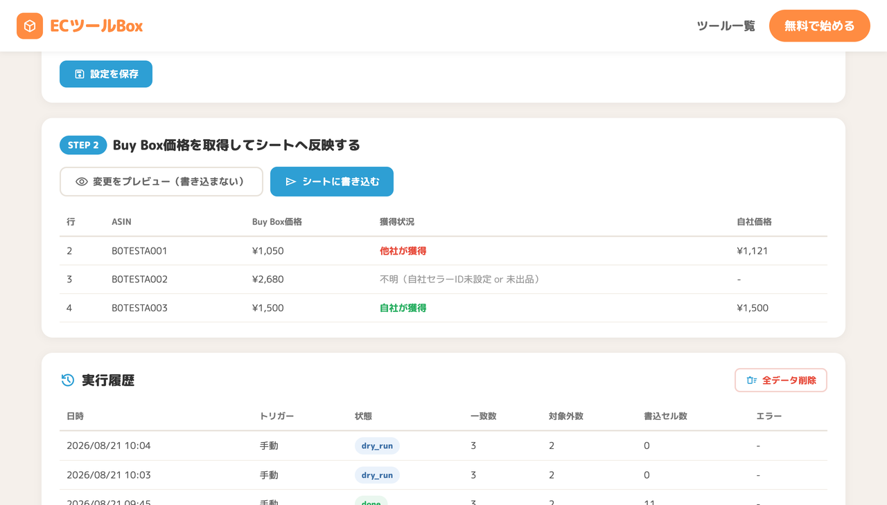
Task: Click the 無料で始める button
Action: pos(820,26)
